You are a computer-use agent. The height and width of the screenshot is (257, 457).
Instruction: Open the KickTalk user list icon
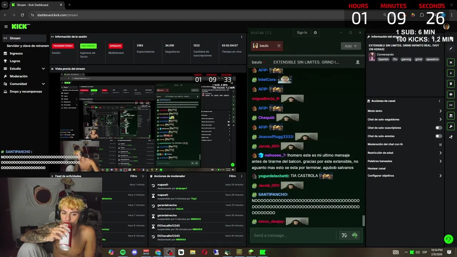coord(357,62)
